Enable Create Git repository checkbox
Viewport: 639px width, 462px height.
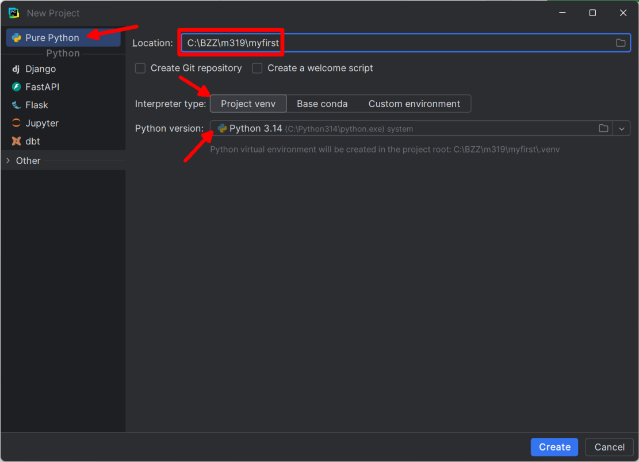(140, 68)
